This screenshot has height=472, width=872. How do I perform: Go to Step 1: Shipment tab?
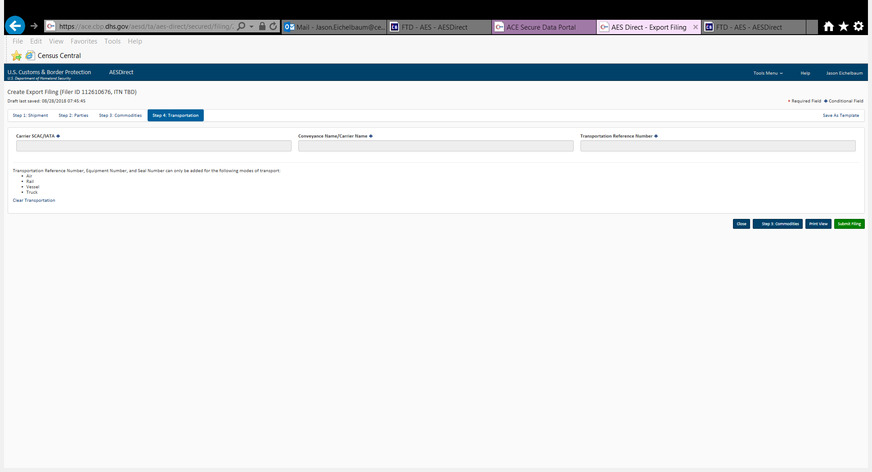point(30,116)
